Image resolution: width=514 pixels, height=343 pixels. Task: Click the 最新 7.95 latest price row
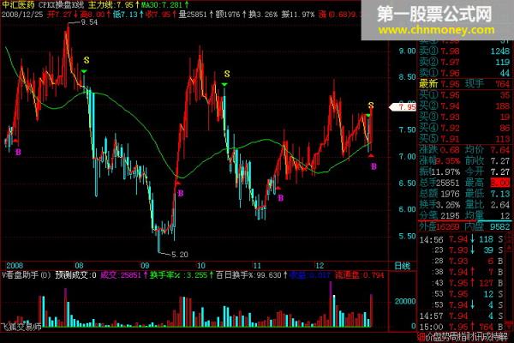439,84
